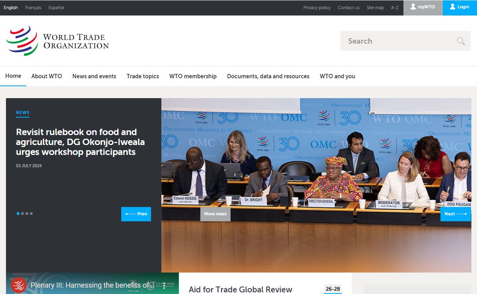Viewport: 477px width, 294px height.
Task: Select the second carousel slide dot
Action: (x=22, y=214)
